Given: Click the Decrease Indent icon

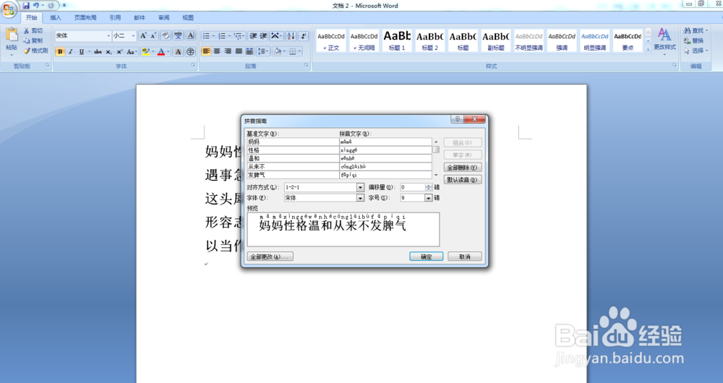Looking at the screenshot, I should (253, 36).
